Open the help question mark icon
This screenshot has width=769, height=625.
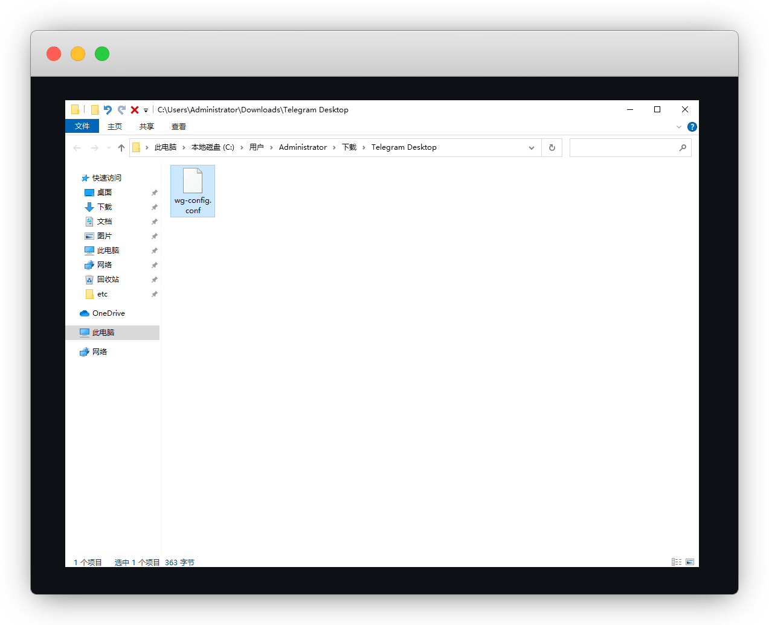click(692, 127)
